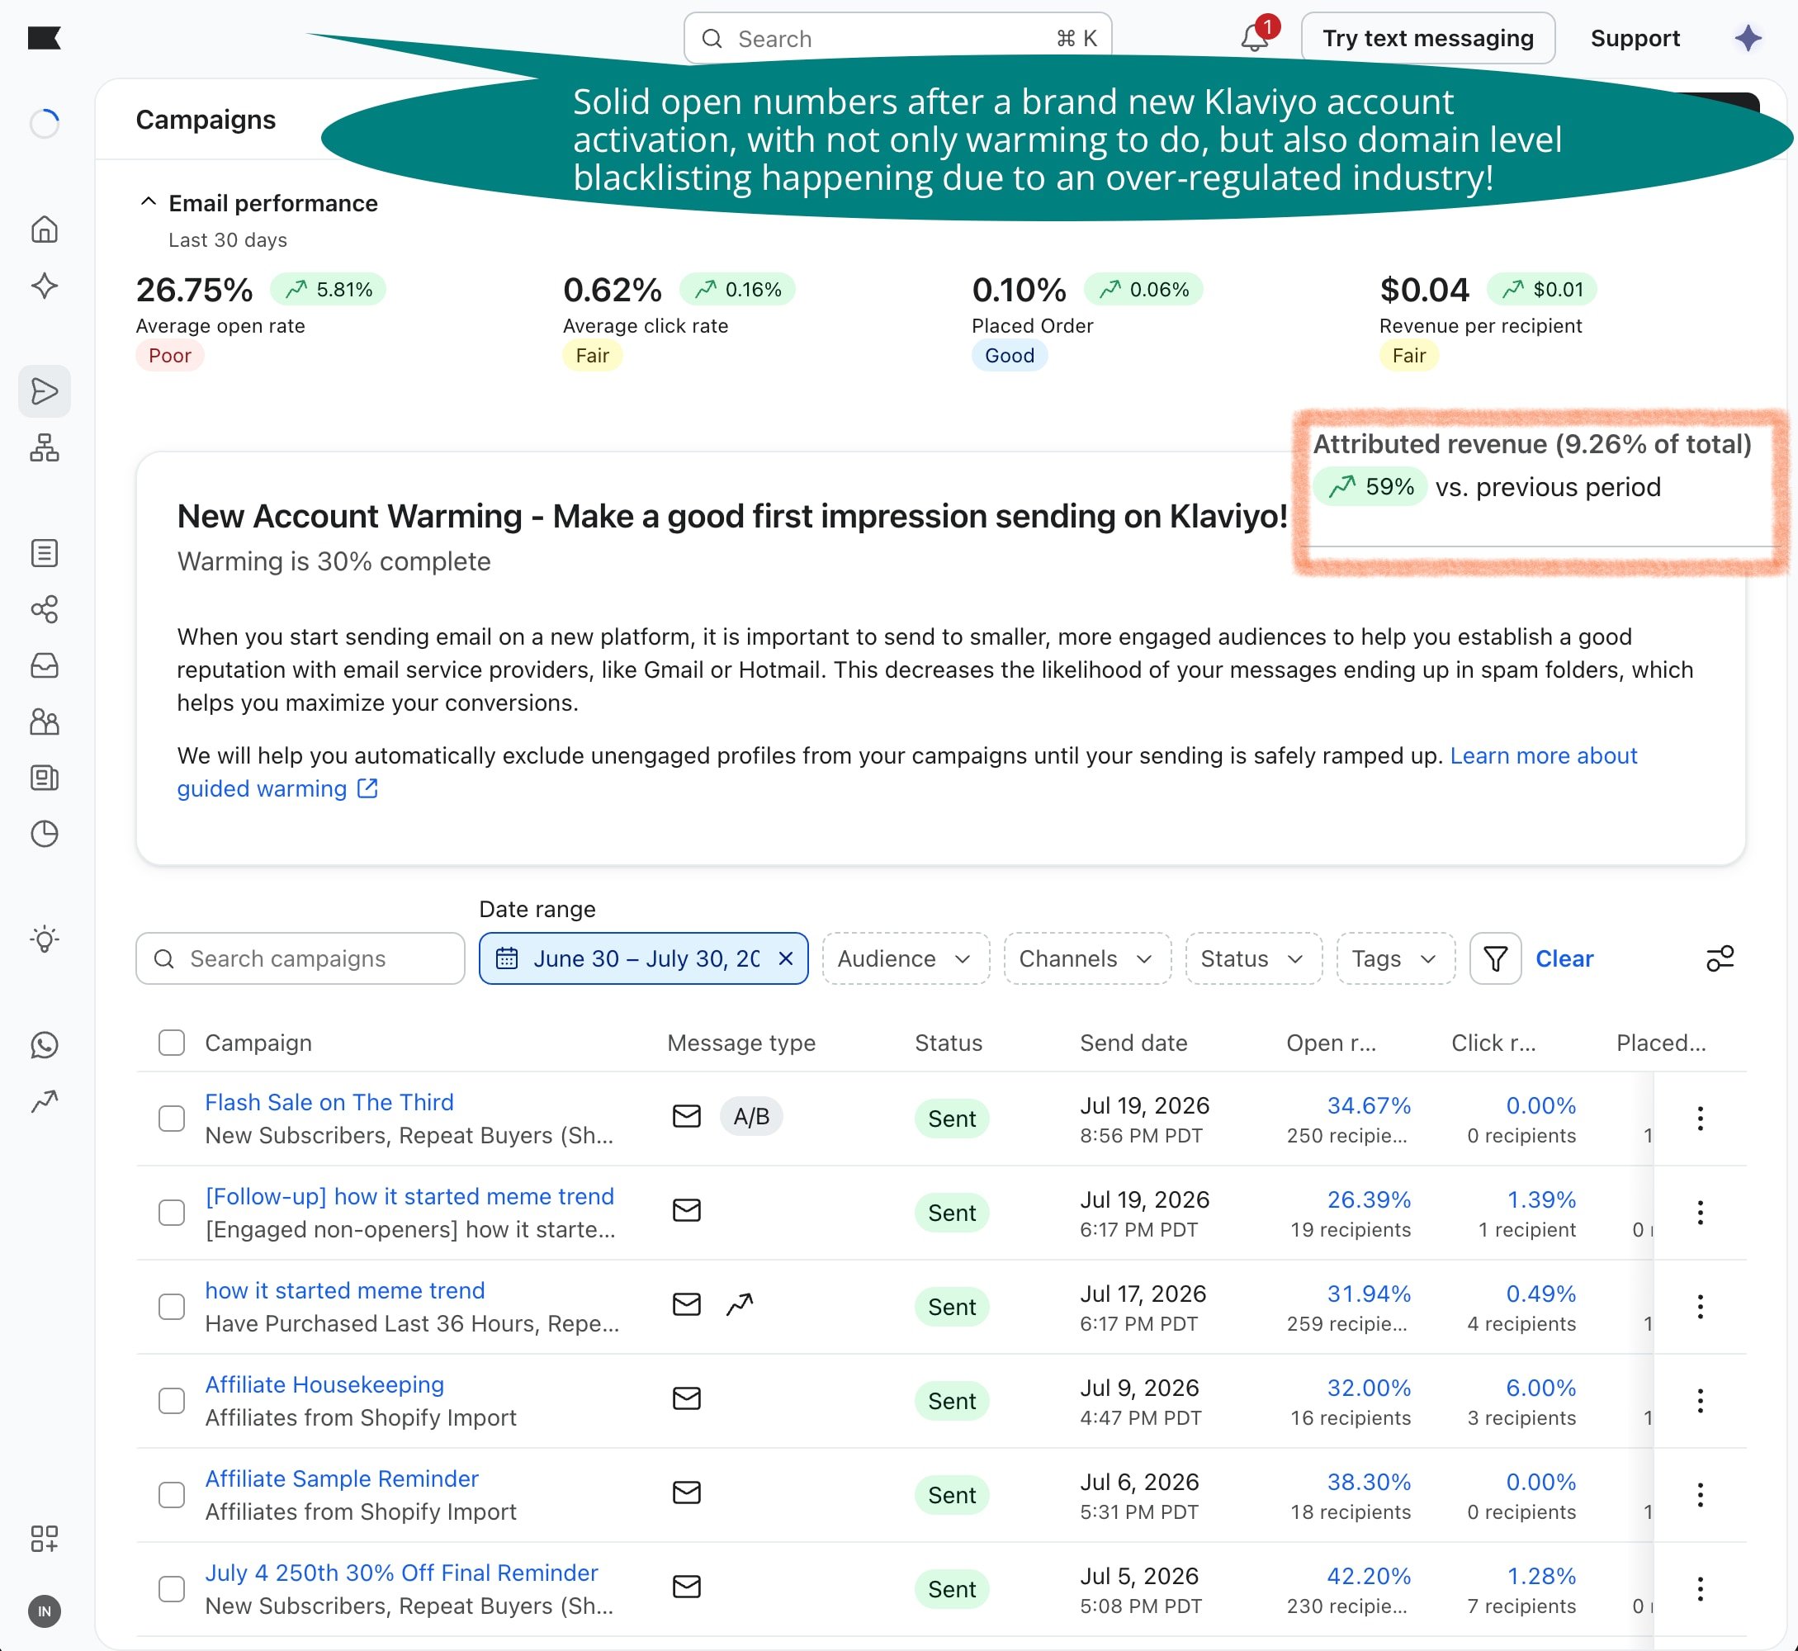Check the Affiliate Sample Reminder row
The image size is (1798, 1651).
pyautogui.click(x=172, y=1495)
